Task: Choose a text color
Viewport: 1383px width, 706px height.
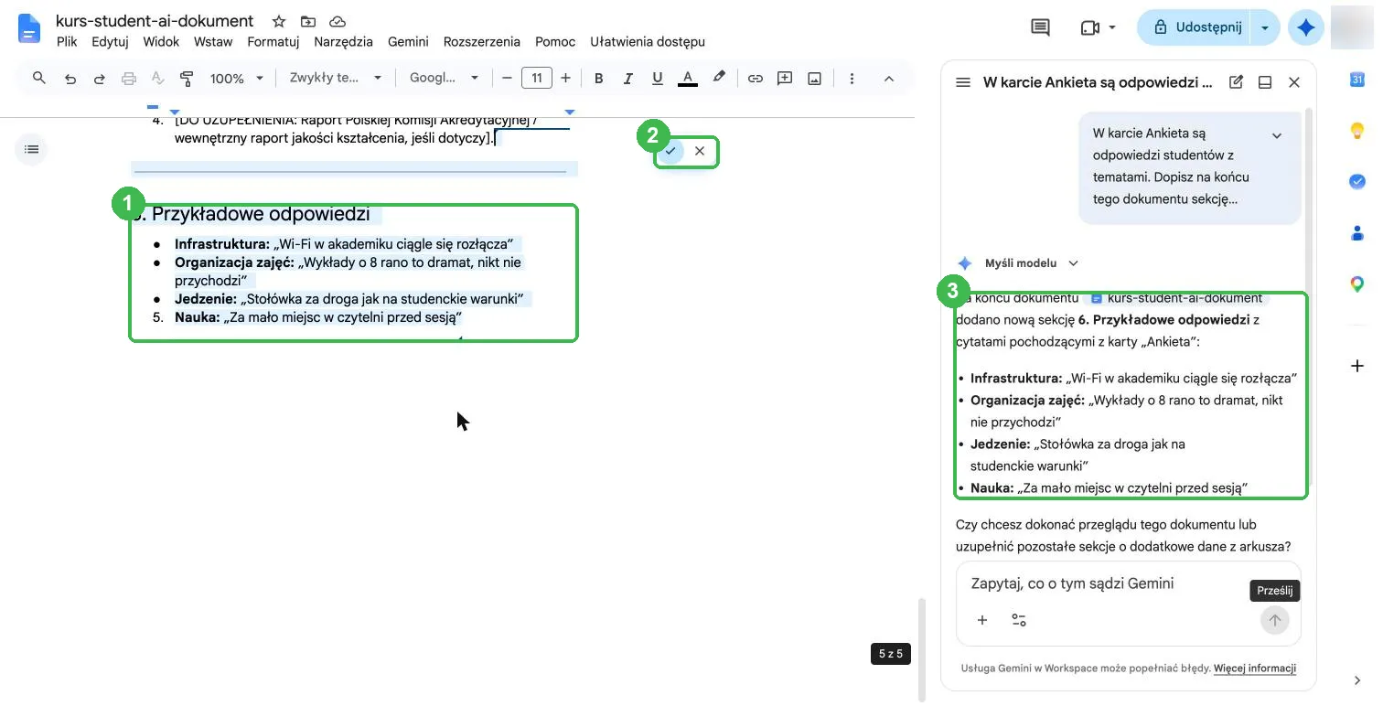Action: (688, 79)
